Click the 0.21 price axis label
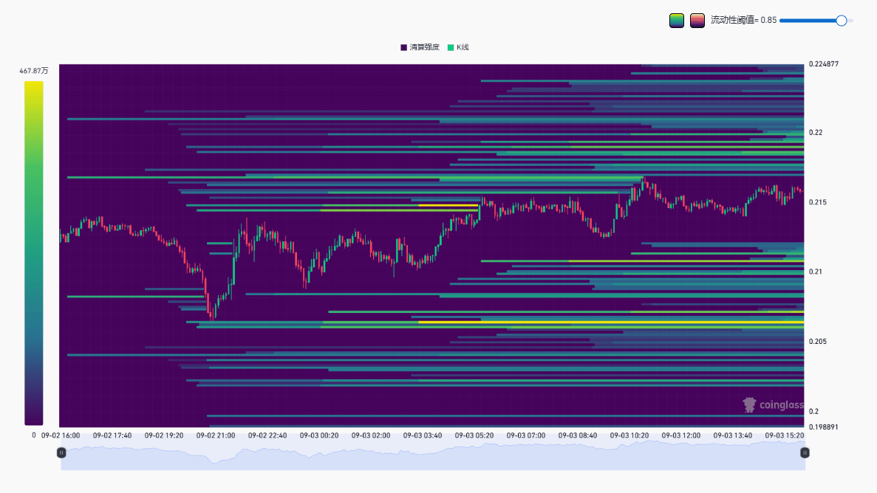The height and width of the screenshot is (493, 877). pyautogui.click(x=816, y=272)
